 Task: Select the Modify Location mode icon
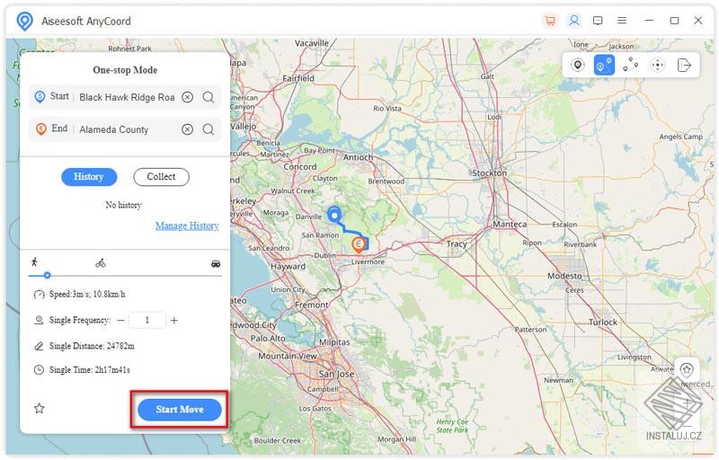tap(578, 65)
